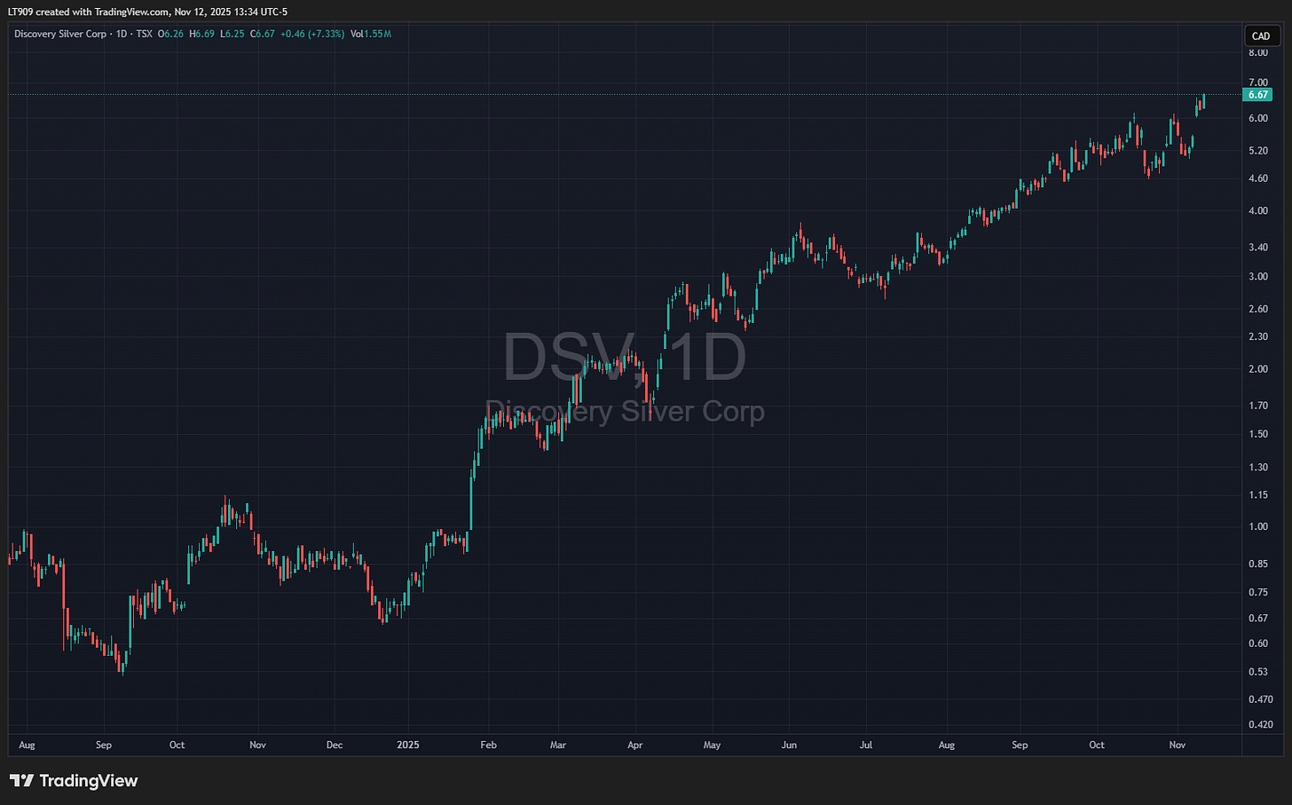This screenshot has width=1292, height=805.
Task: Click the O6.26 open value
Action: (x=171, y=34)
